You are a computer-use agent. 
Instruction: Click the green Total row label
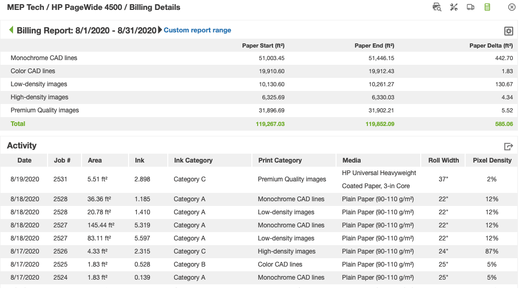(x=18, y=124)
